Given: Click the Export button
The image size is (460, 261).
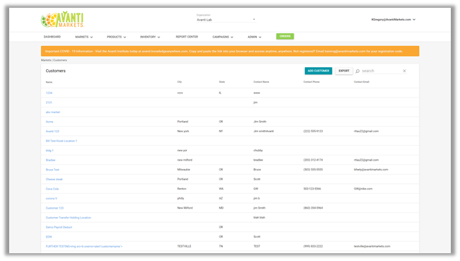Looking at the screenshot, I should coord(344,71).
